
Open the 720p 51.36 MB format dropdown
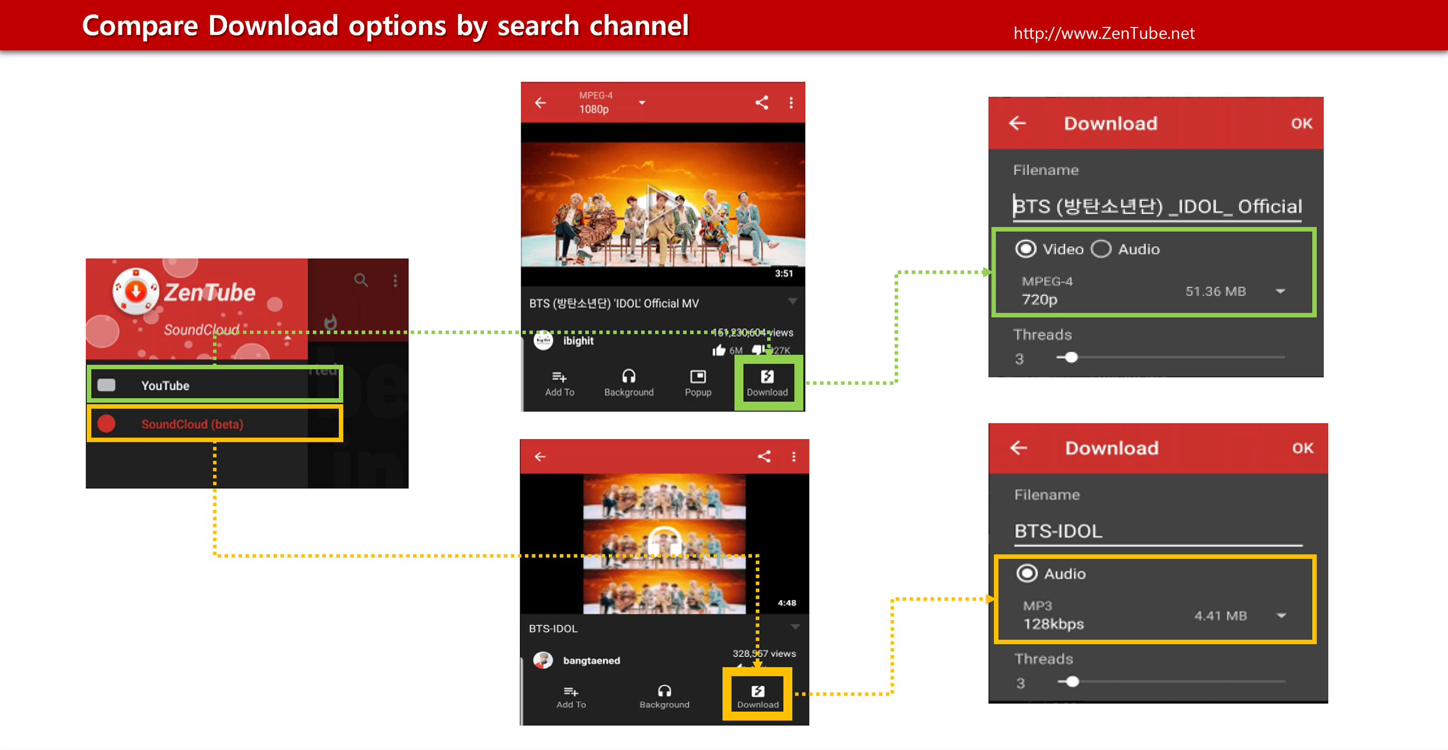tap(1280, 291)
